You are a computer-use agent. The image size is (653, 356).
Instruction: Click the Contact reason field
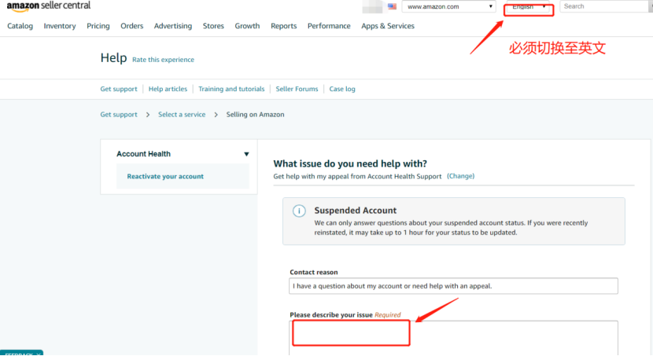453,286
